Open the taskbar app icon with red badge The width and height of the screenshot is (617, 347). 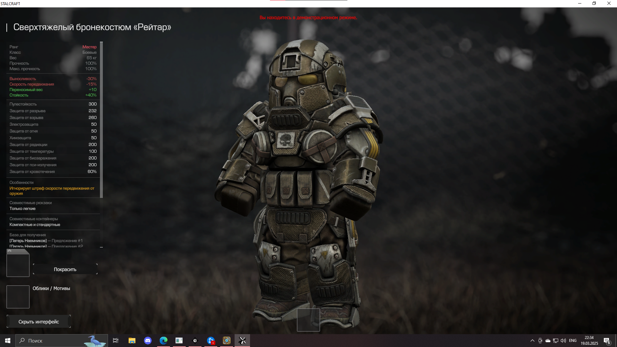[x=211, y=341]
